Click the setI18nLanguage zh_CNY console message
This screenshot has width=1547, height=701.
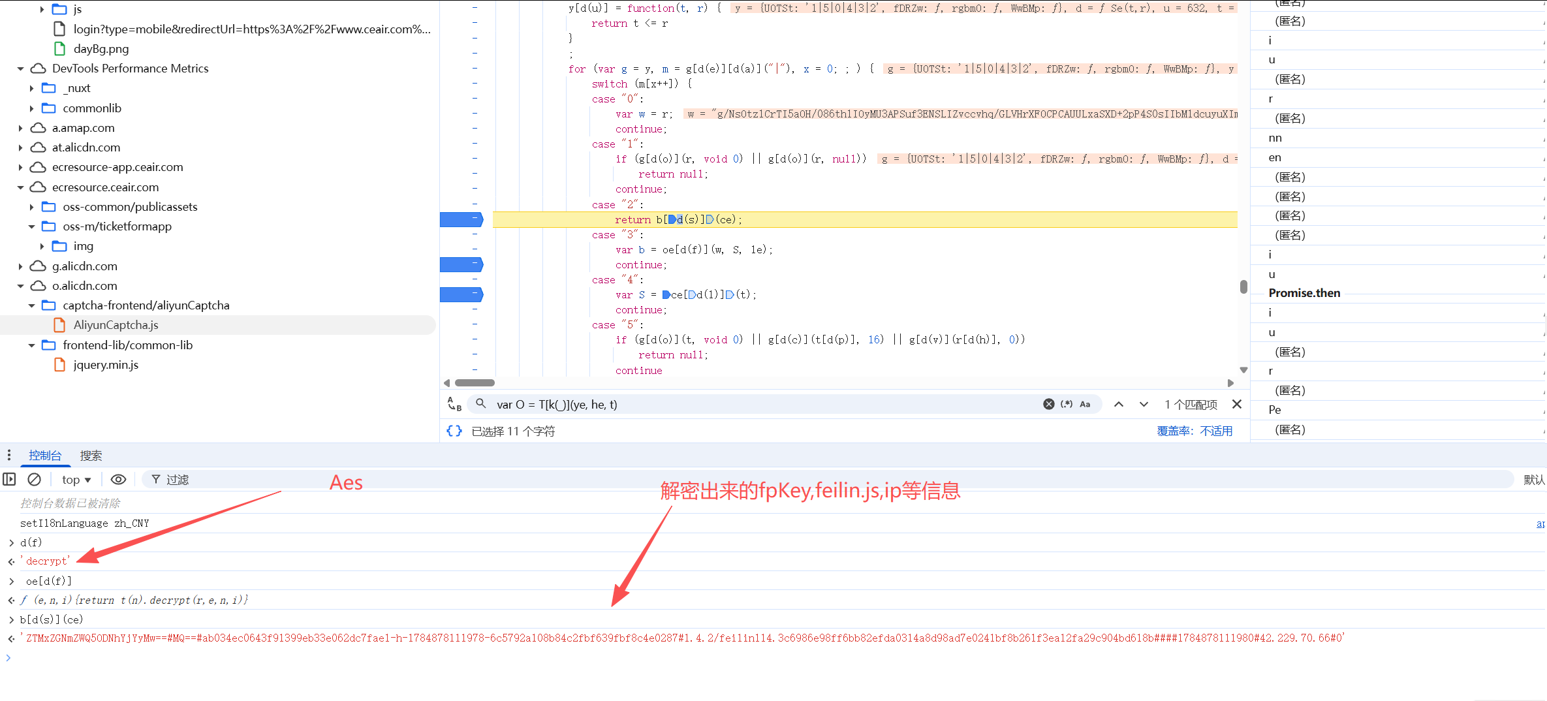click(x=85, y=523)
